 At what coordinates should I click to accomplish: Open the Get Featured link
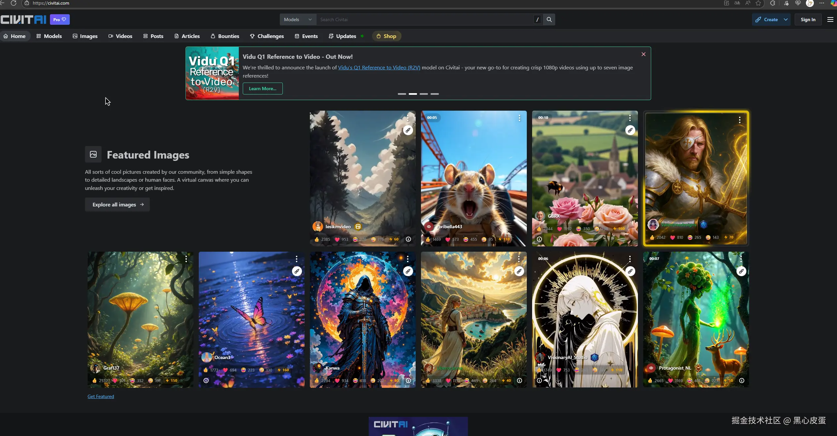point(101,396)
